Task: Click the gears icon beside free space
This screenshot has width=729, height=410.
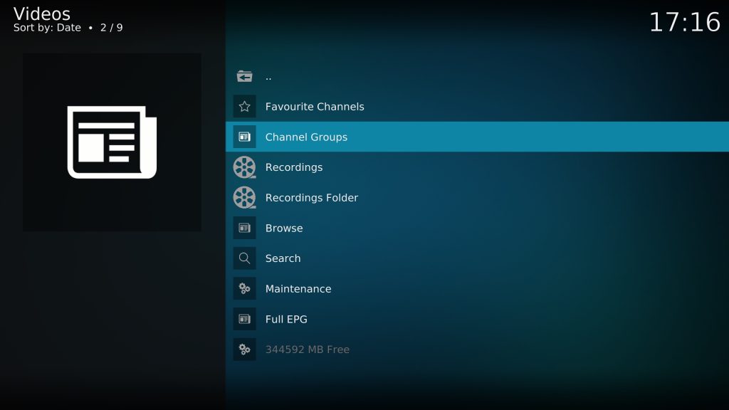Action: point(245,349)
